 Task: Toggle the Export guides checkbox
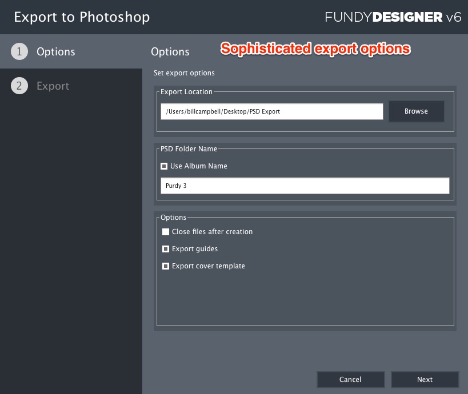(x=166, y=249)
